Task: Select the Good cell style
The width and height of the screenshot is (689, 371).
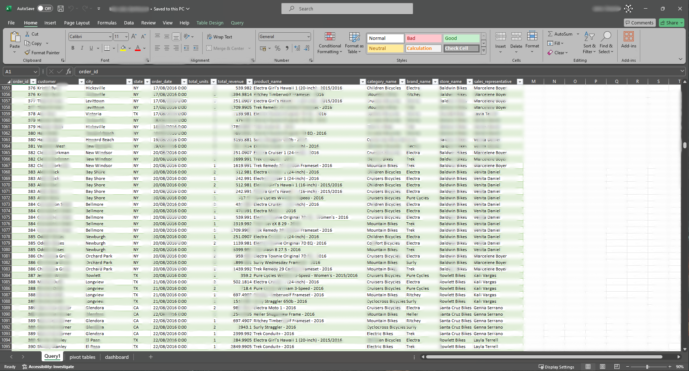Action: [x=461, y=38]
